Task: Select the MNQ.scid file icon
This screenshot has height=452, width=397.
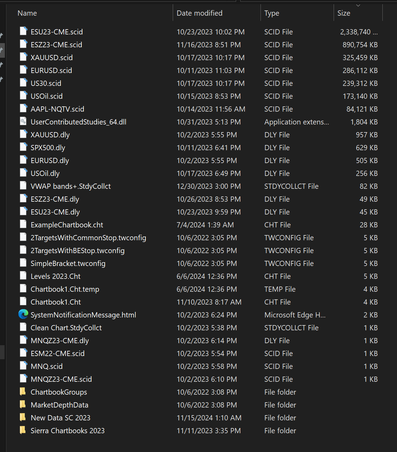Action: pos(23,366)
